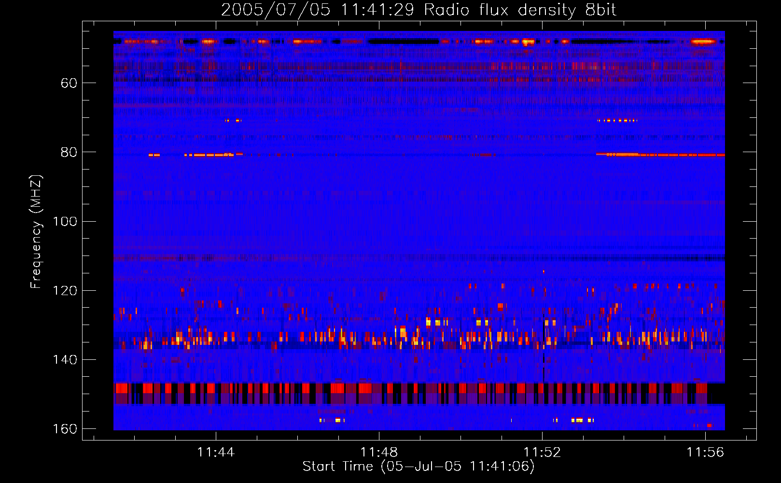Click the 11:56 time tick label
The width and height of the screenshot is (781, 483).
(x=705, y=452)
